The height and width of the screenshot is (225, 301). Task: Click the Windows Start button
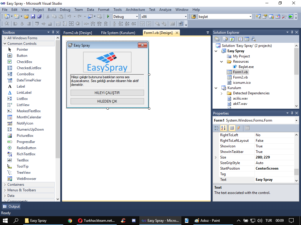point(5,221)
